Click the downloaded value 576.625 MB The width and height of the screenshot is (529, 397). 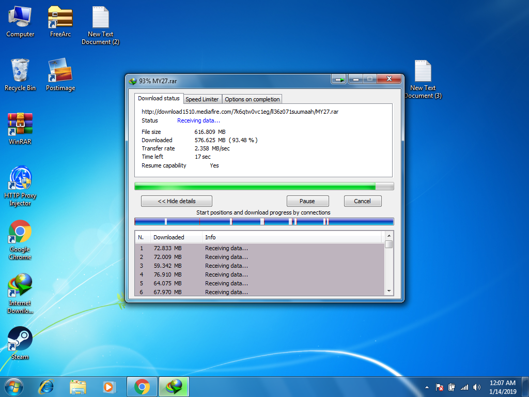[x=210, y=140]
